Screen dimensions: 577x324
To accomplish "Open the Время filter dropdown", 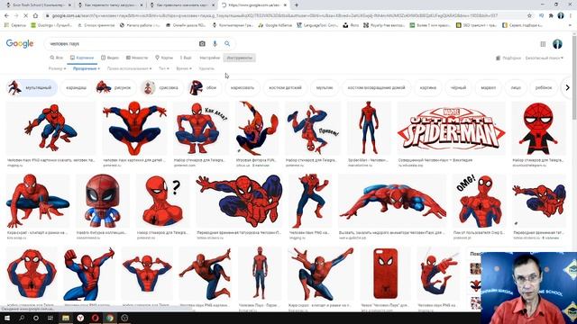I will coord(184,68).
